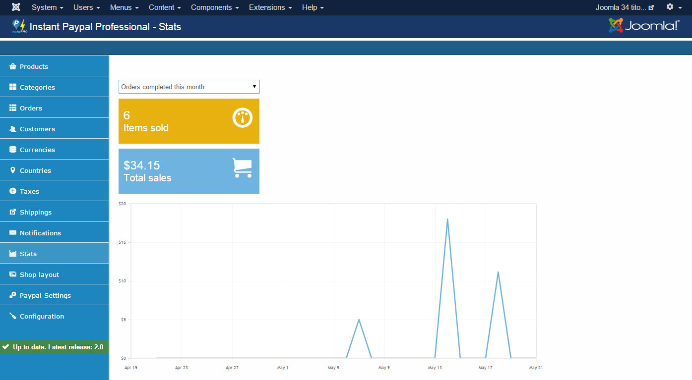Open the Extensions menu
Screen dimensions: 692x380
point(270,7)
